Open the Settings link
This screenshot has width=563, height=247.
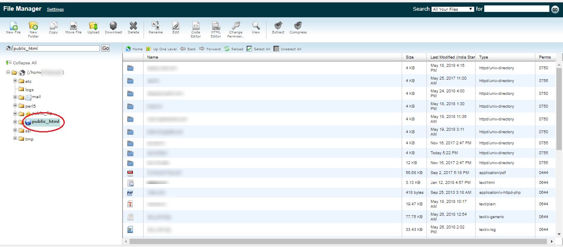pyautogui.click(x=55, y=9)
